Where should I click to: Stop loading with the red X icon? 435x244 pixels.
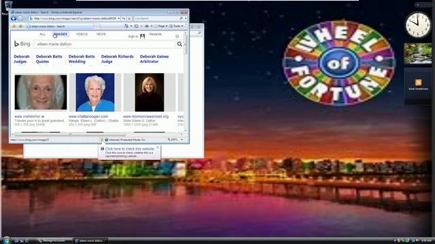[129, 18]
